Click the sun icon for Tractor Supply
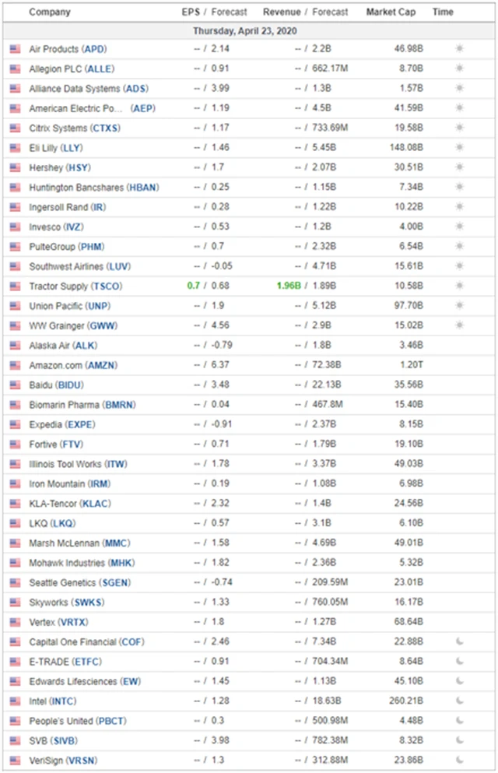 click(459, 286)
